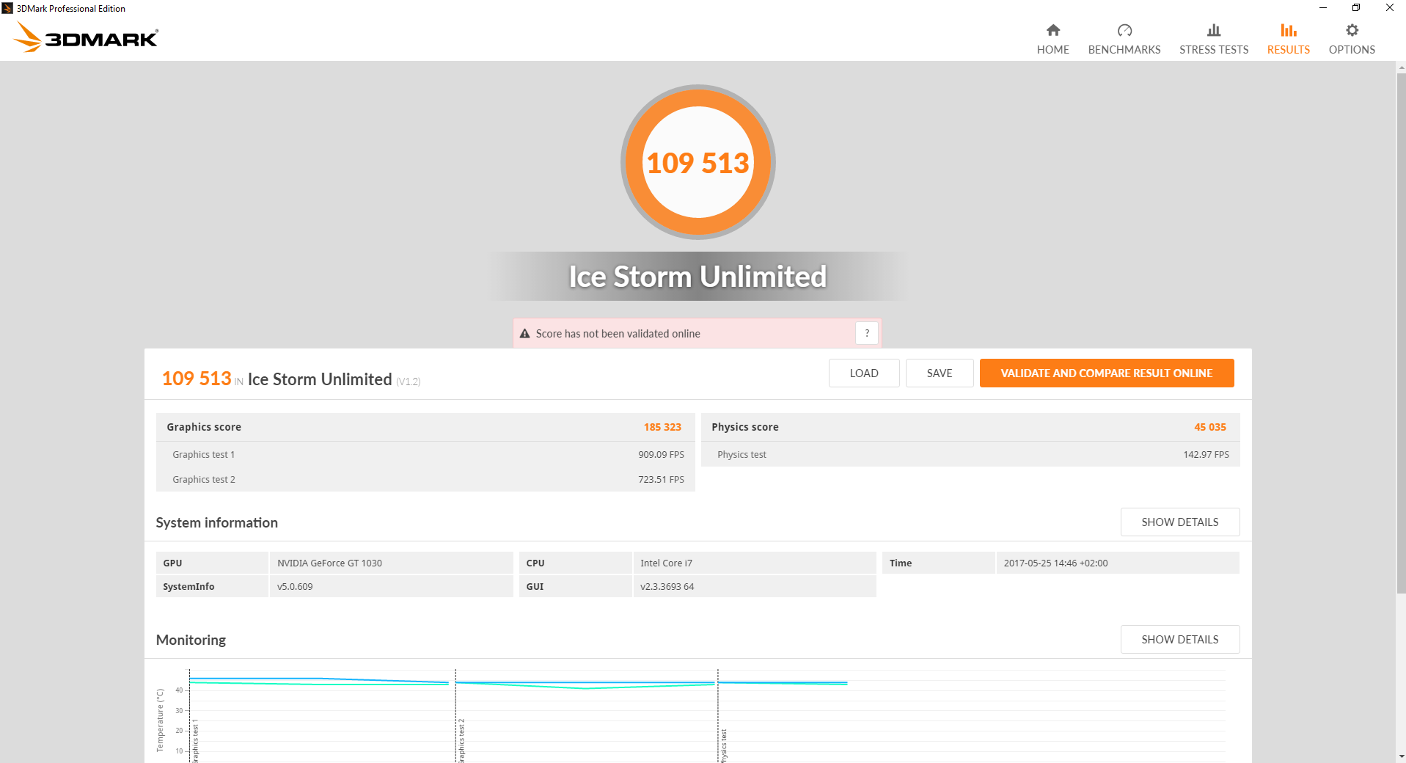
Task: Open the OPTIONS tab label
Action: click(1352, 50)
